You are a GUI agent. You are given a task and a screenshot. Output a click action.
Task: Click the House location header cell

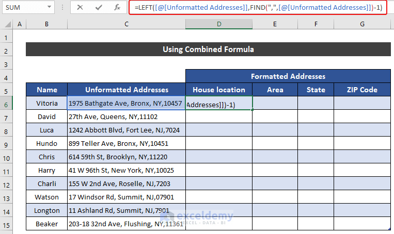219,90
